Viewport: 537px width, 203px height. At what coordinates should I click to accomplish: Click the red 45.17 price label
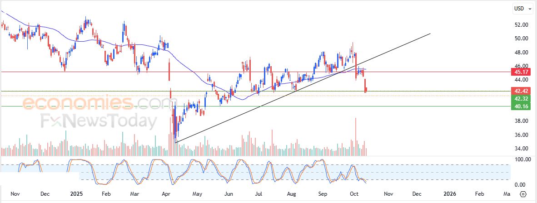[520, 72]
